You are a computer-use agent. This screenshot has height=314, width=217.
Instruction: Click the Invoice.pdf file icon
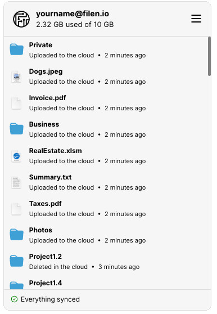[16, 103]
